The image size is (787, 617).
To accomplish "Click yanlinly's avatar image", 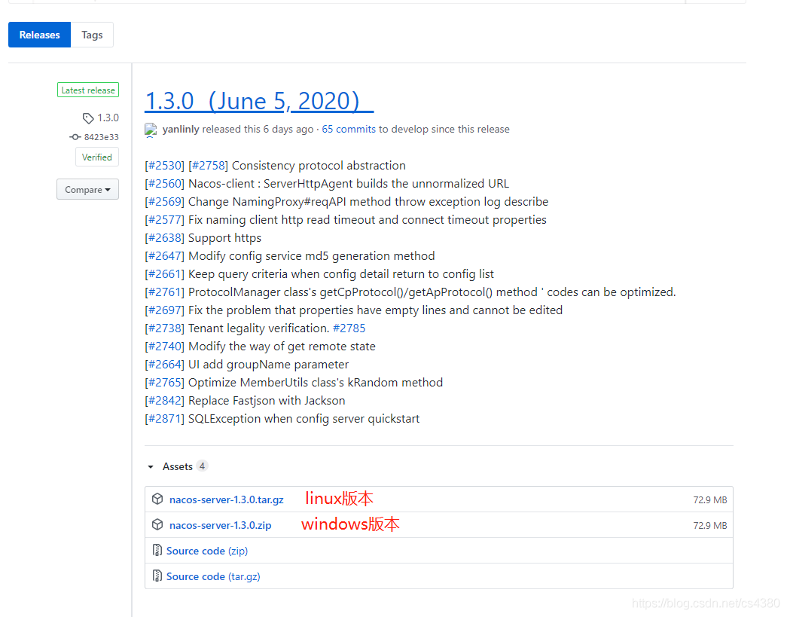I will click(151, 130).
